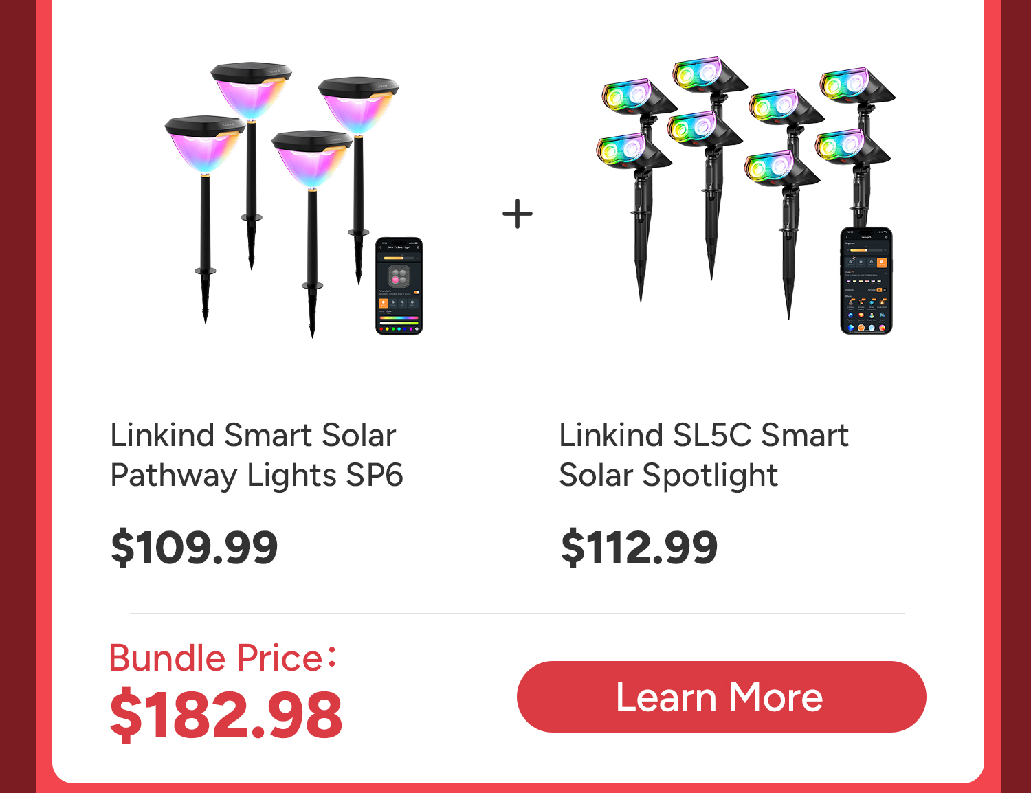Click the $182.98 bundle price
Screen dimensions: 1031x793
coord(226,715)
